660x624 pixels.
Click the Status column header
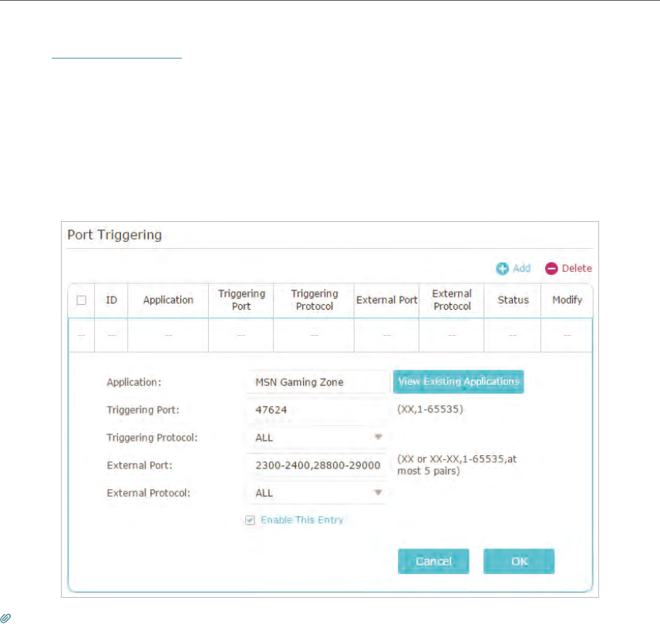pos(513,300)
